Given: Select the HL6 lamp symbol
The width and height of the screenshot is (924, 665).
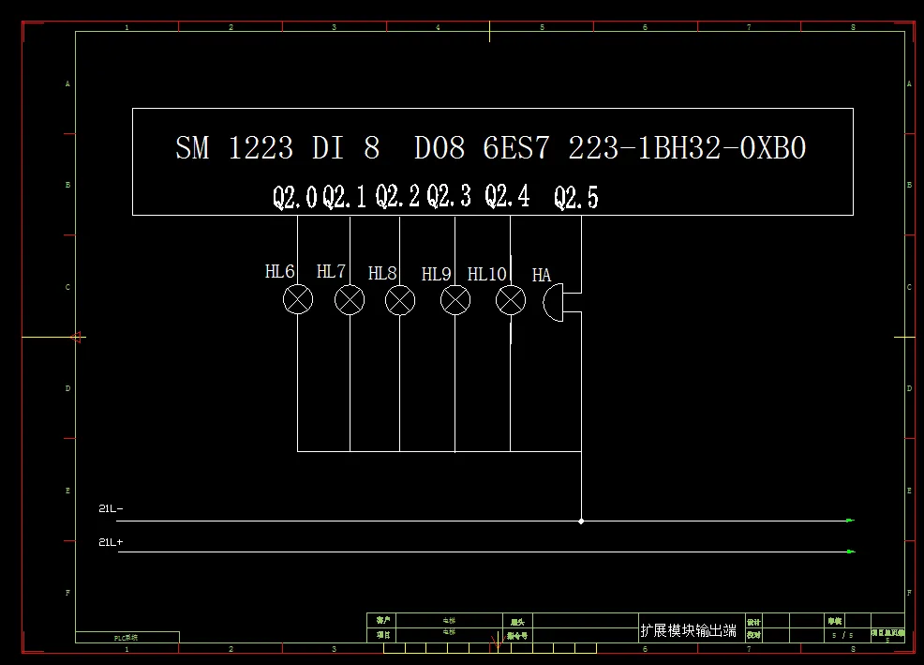Looking at the screenshot, I should [x=298, y=300].
